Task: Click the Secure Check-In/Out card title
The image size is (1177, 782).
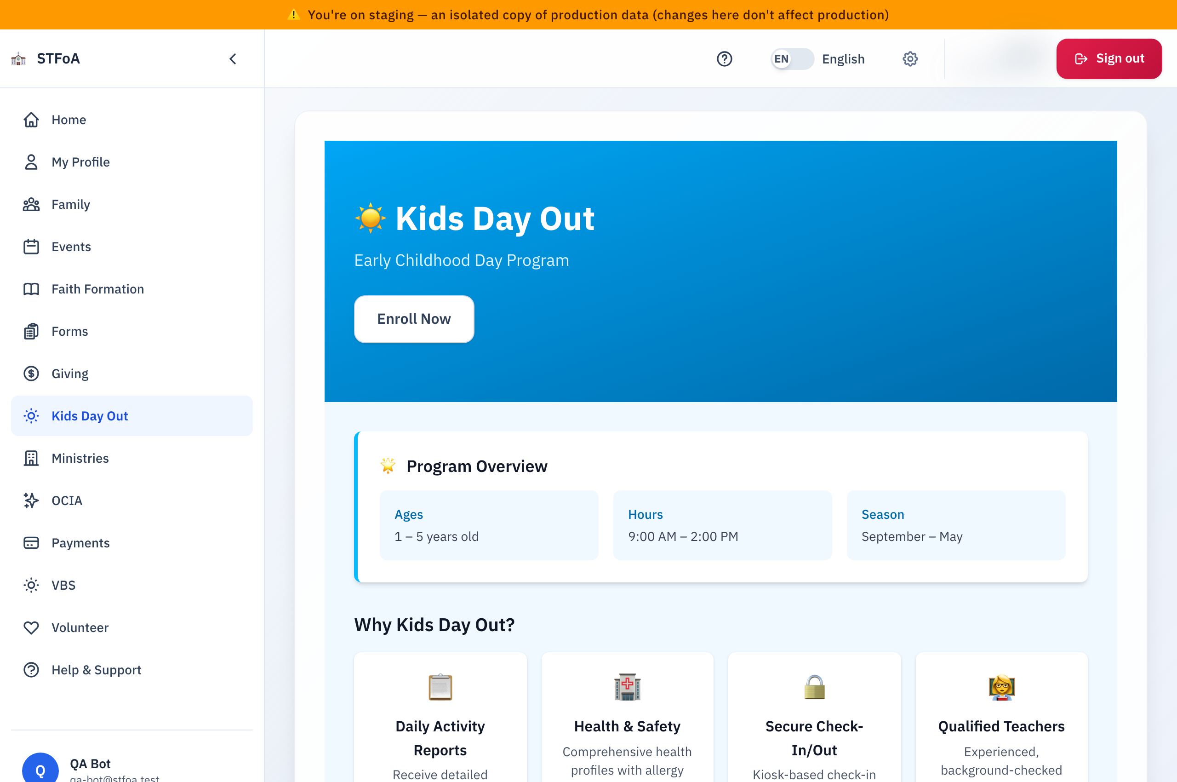Action: coord(814,739)
